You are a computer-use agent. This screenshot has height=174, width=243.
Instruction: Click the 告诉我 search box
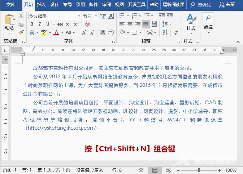coord(201,5)
